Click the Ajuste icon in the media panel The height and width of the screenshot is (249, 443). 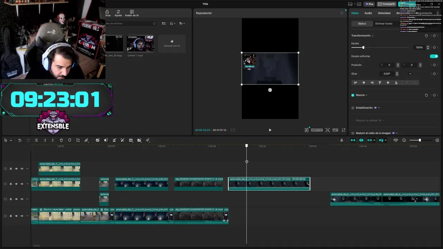tap(118, 13)
